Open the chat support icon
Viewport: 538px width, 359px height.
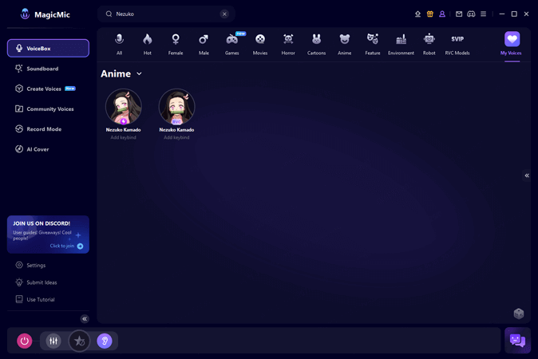pos(517,340)
